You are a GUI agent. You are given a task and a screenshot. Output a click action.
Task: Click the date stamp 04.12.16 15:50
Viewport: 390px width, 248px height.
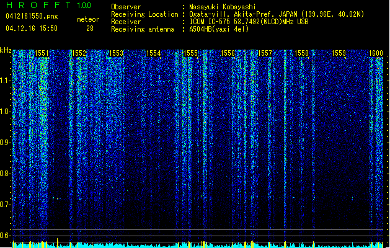32,29
